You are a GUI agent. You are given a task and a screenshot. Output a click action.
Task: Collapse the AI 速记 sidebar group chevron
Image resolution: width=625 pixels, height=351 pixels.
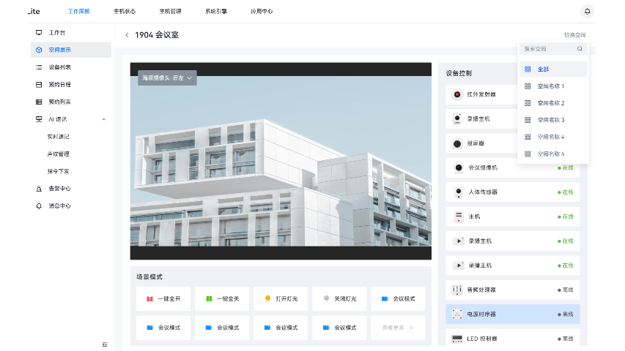coord(103,119)
